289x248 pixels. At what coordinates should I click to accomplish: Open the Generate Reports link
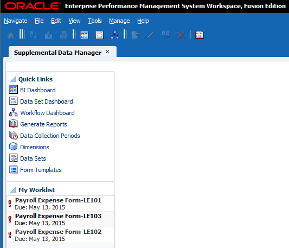pos(43,124)
